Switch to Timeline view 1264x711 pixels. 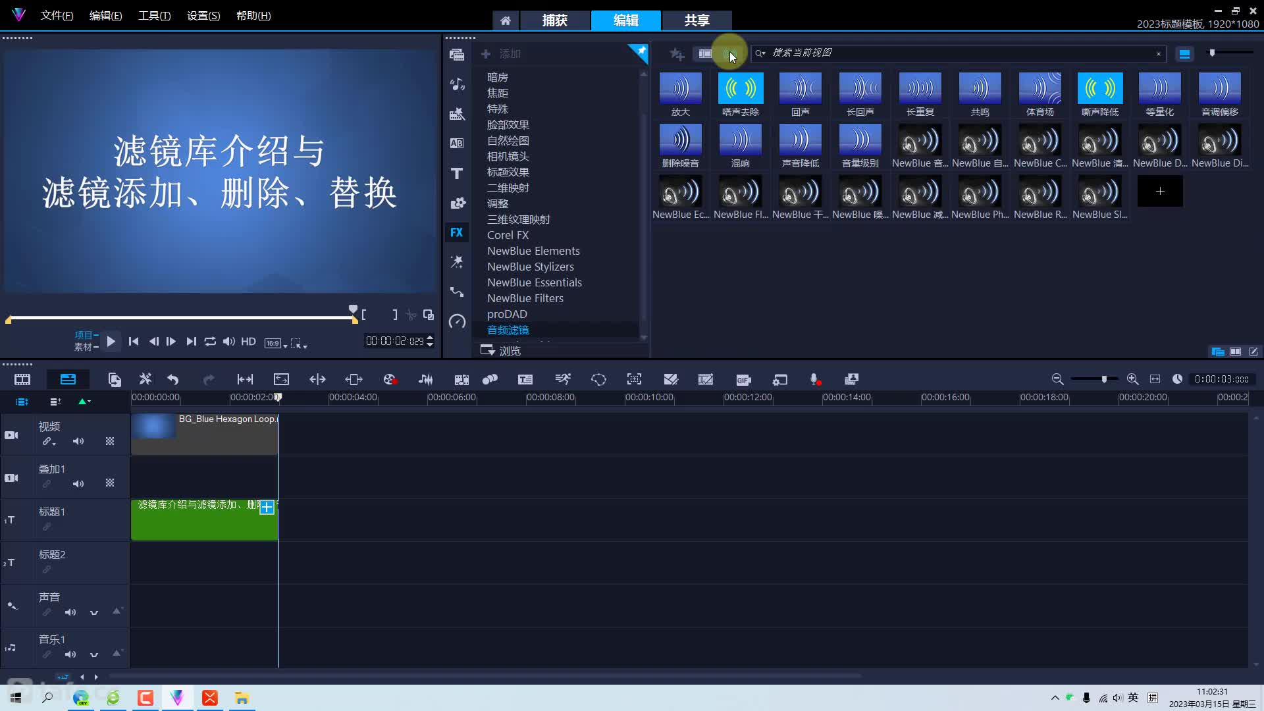pos(68,380)
